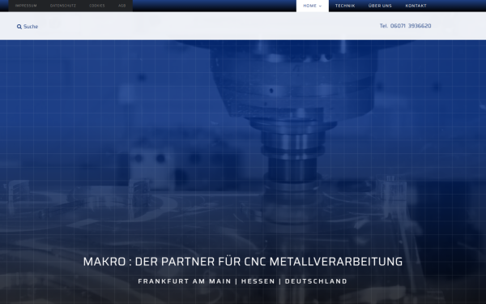Screen dimensions: 486x304
Task: Click the subtitle FRANKFURT AM MAIN | HESSEN | DEUTSCHLAND
Action: pos(243,281)
